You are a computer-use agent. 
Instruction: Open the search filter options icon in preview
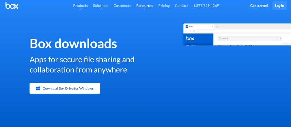click(279, 39)
